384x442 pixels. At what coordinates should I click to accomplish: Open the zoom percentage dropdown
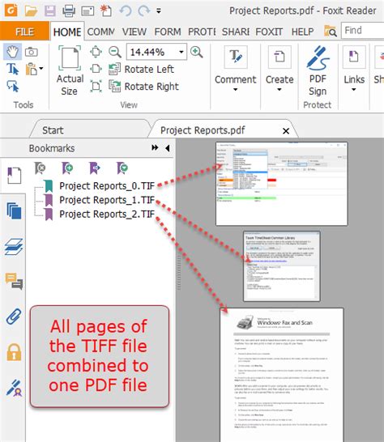click(x=181, y=52)
